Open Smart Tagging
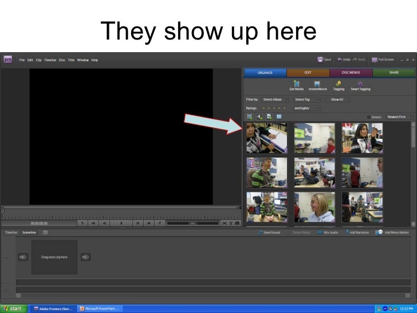 coord(360,84)
